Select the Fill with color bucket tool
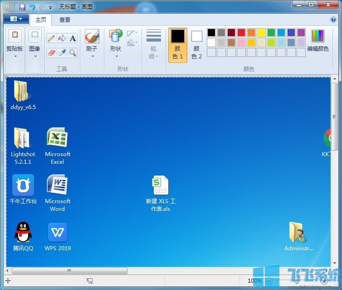Viewport: 342px width, 290px height. click(62, 38)
